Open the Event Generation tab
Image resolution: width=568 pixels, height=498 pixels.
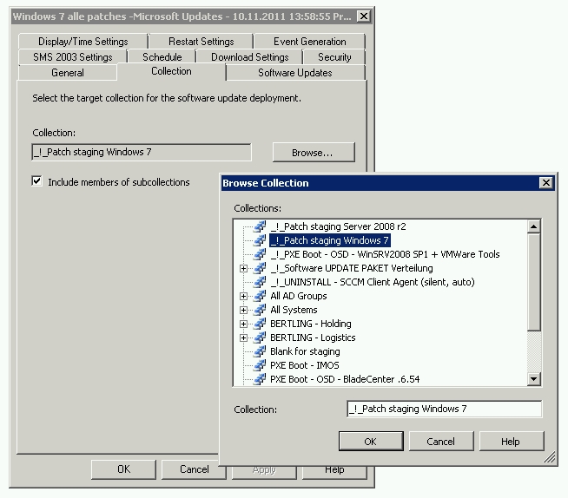(x=310, y=42)
